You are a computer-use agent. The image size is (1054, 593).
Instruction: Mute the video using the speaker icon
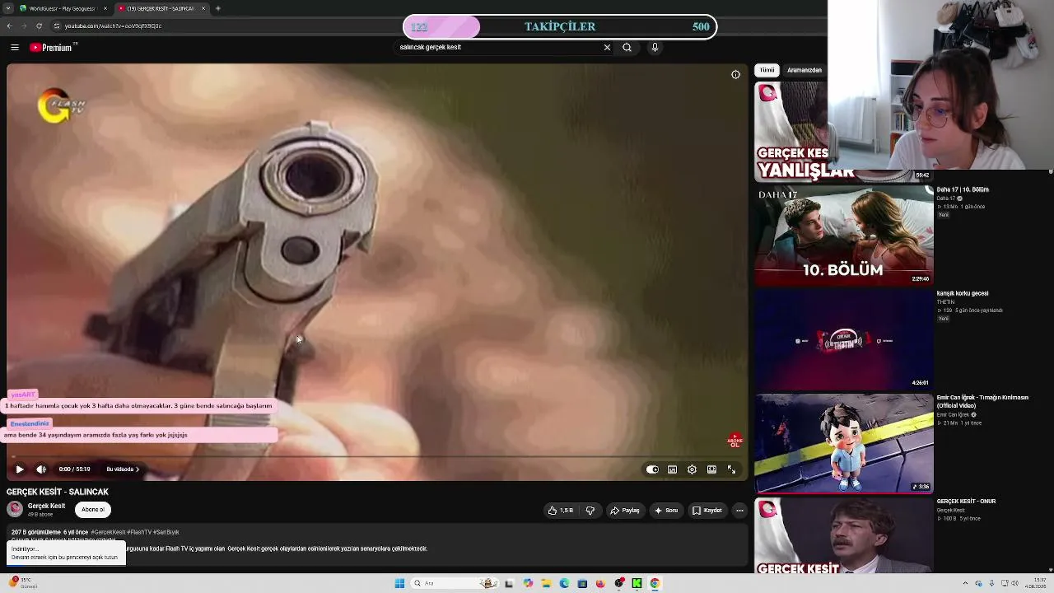41,469
